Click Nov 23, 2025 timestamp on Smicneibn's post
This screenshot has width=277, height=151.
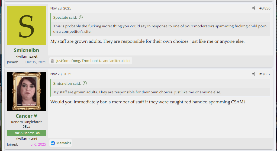click(61, 8)
